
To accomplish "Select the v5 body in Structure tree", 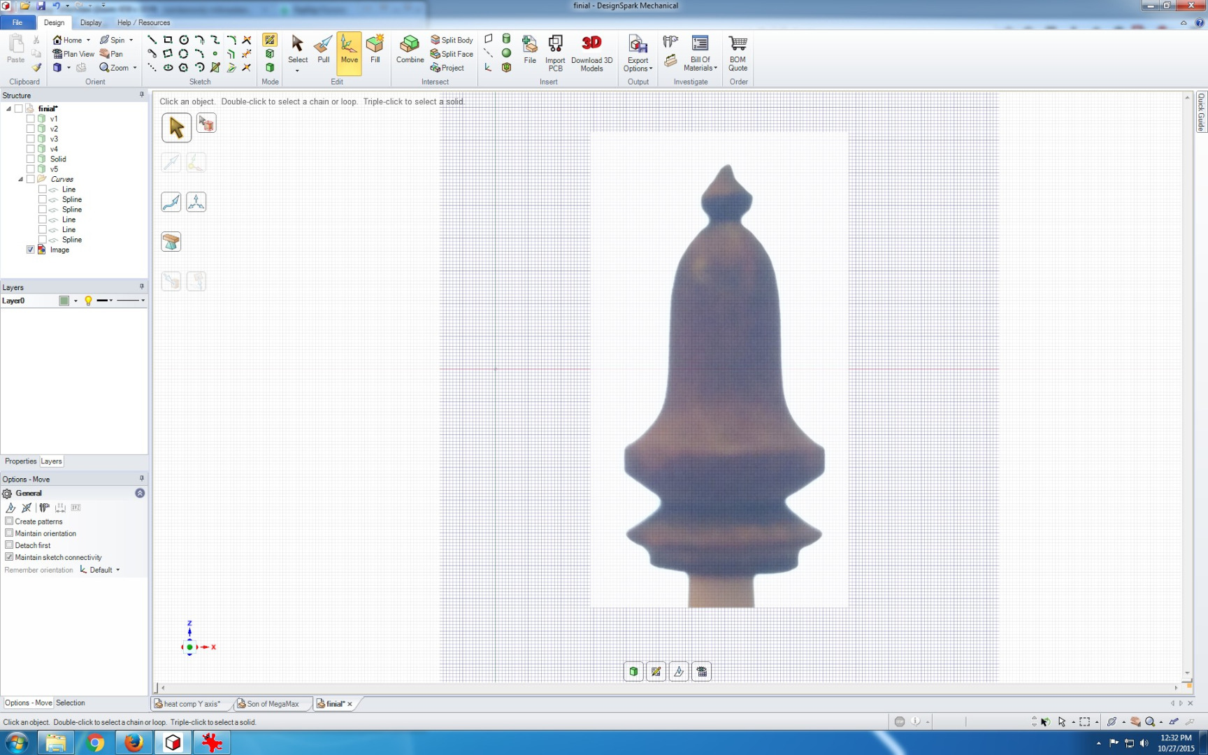I will pyautogui.click(x=54, y=169).
